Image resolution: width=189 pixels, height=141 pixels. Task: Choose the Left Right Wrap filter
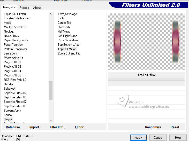tap(67, 36)
